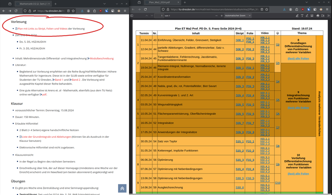Zoom out in the PDF viewer
The image size is (332, 195).
tap(217, 16)
